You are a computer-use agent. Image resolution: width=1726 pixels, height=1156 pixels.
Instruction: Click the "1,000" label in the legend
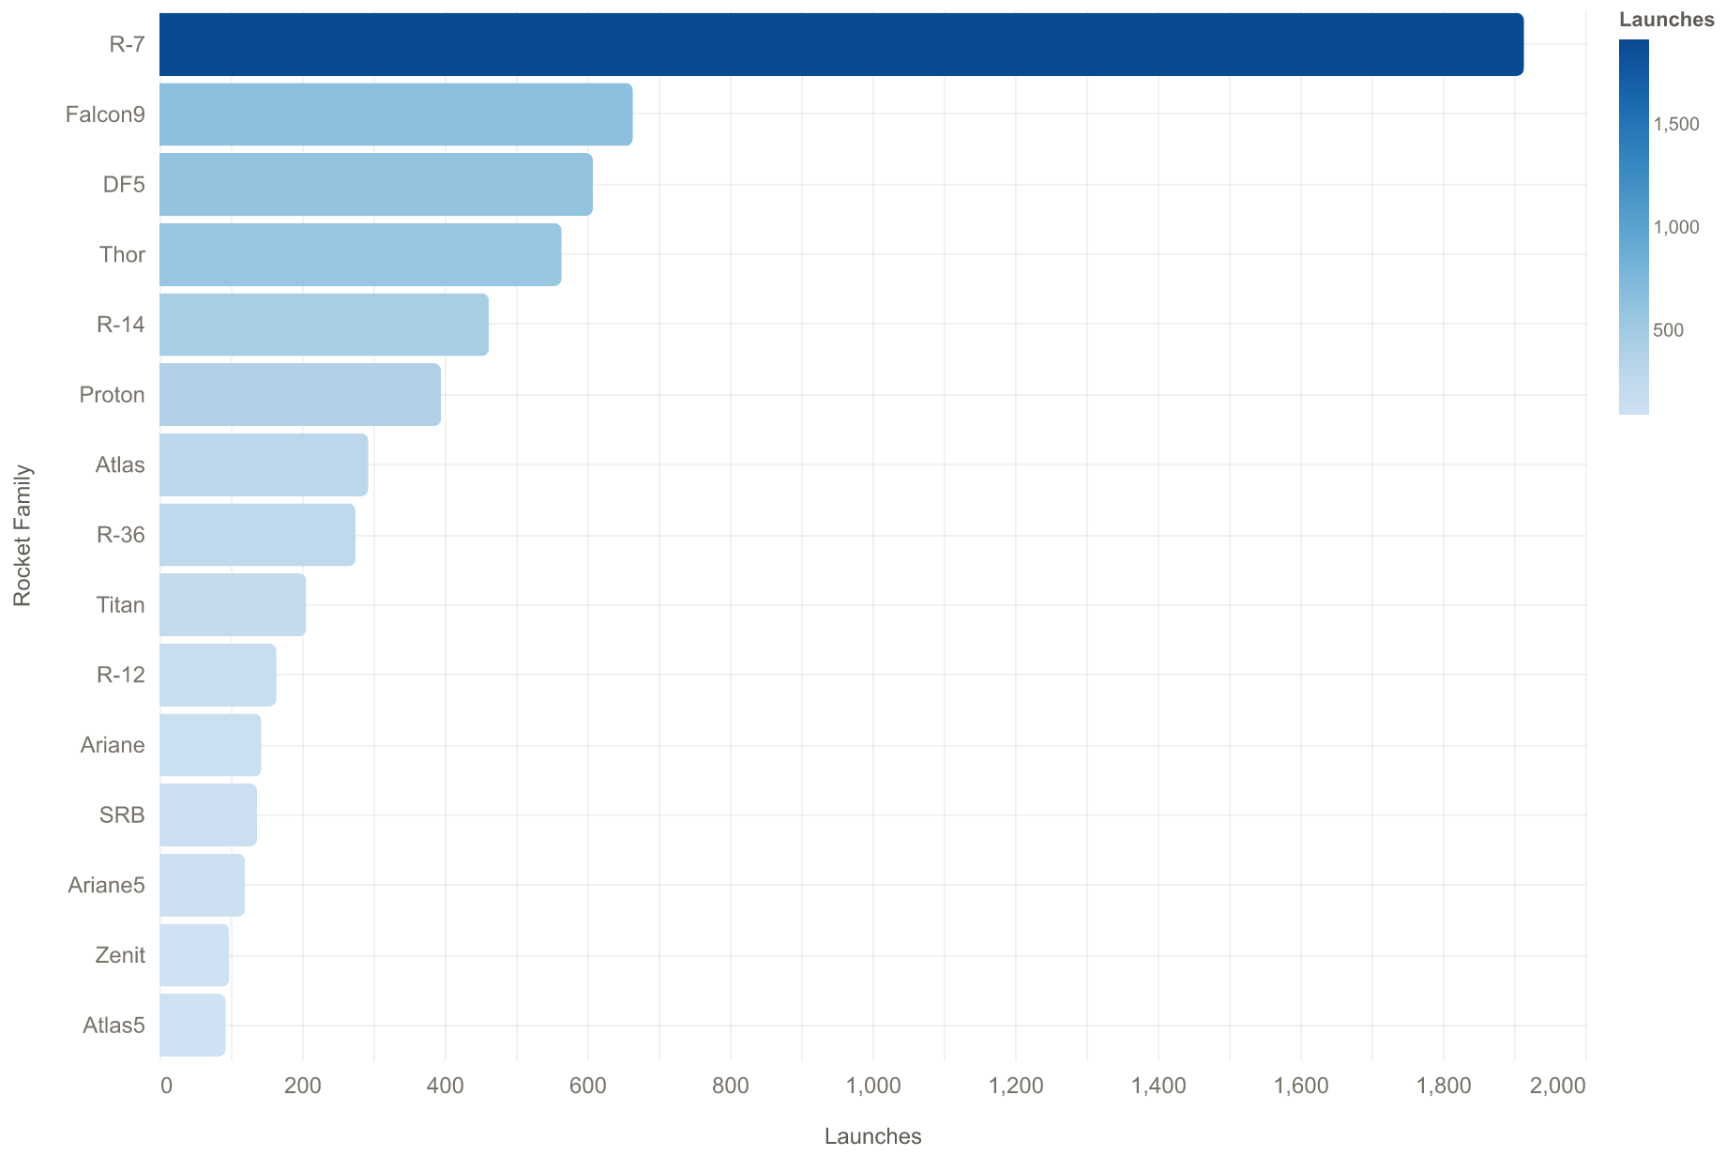1676,227
